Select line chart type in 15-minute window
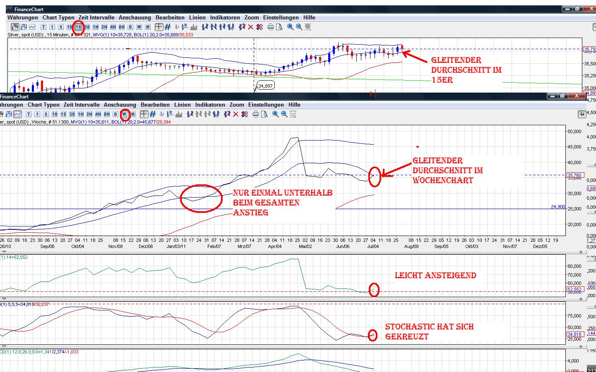596x372 pixels. tap(32, 27)
